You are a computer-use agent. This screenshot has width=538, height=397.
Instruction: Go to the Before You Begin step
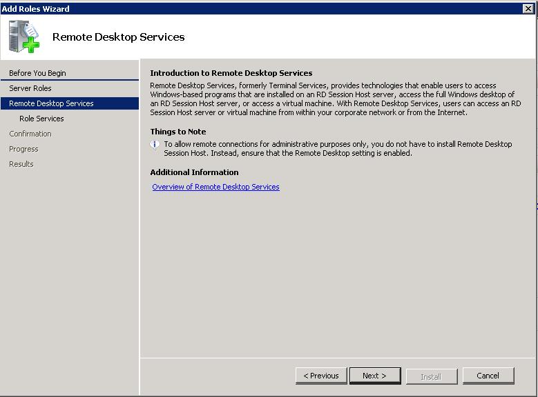coord(37,73)
